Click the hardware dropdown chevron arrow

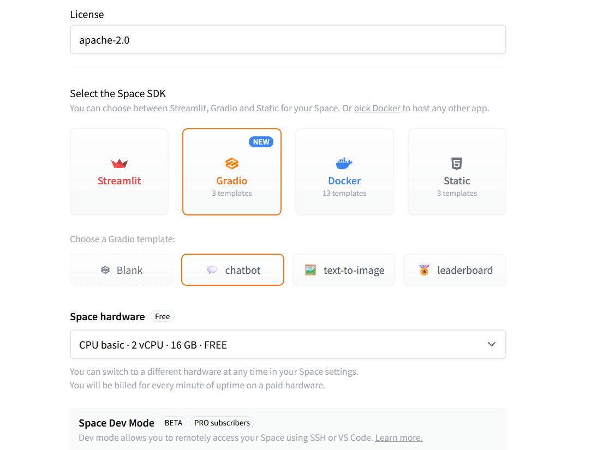click(x=492, y=344)
